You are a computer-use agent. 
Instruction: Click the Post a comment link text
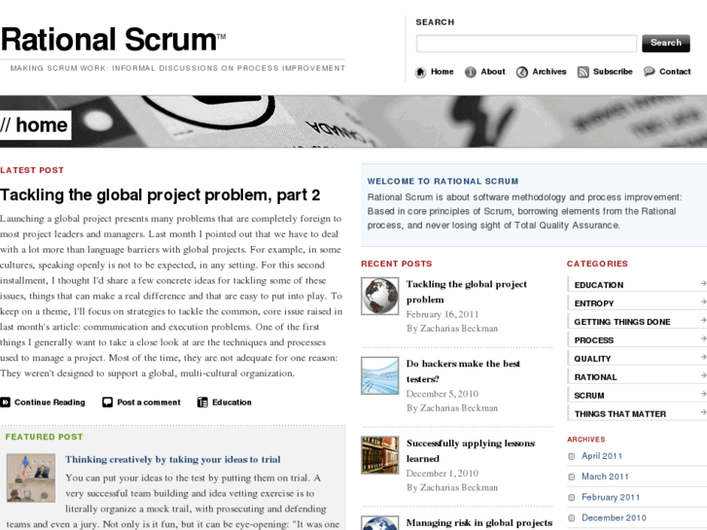coord(149,403)
